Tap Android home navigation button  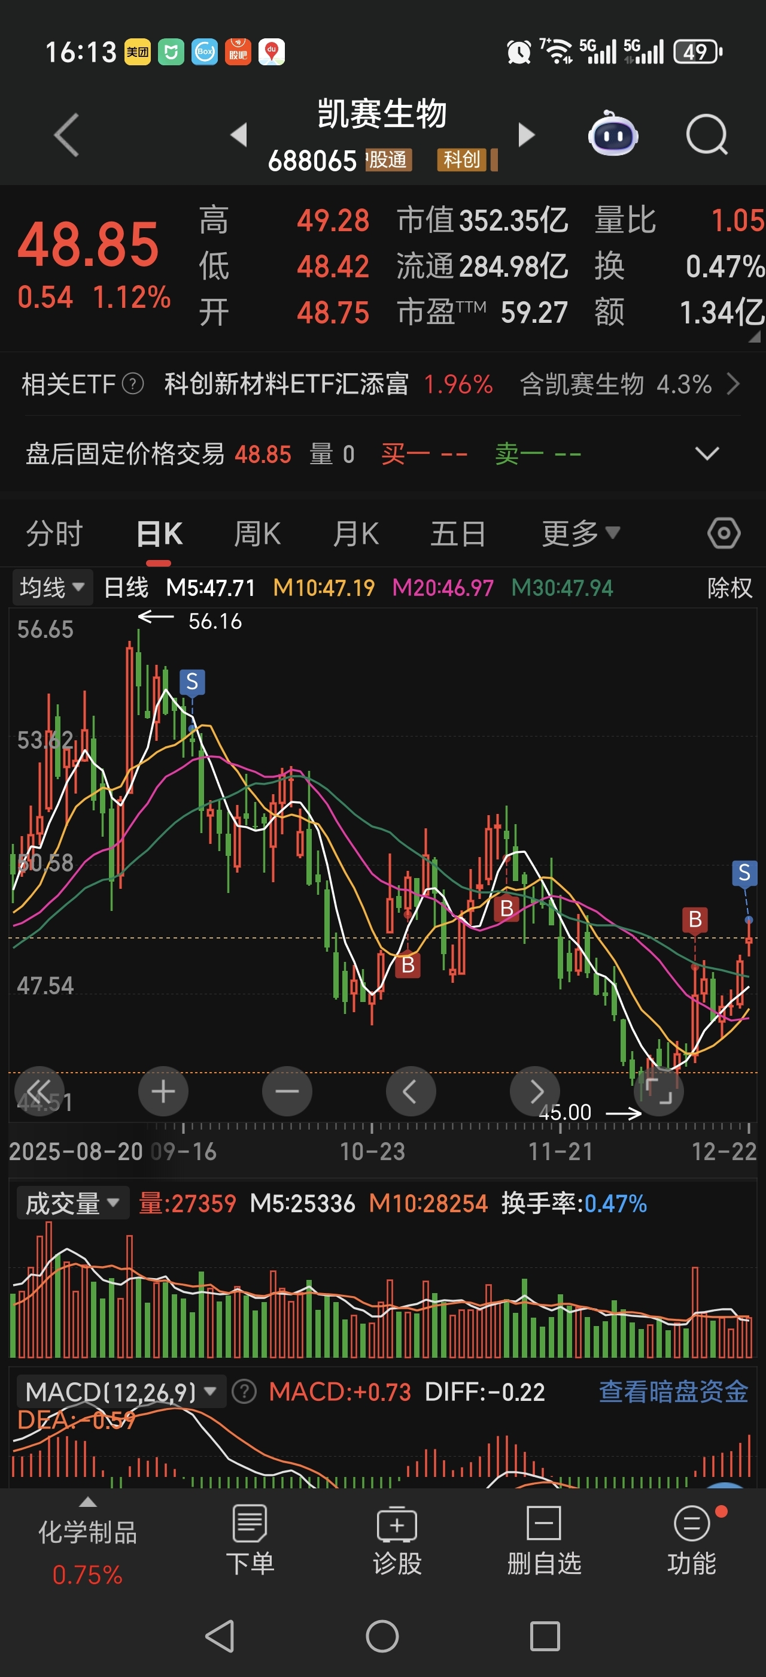pos(382,1636)
